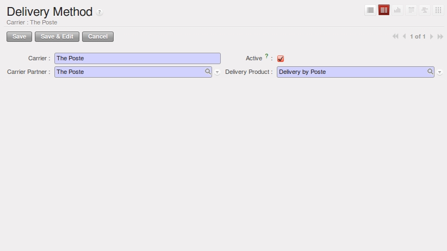
Task: Click the Save button
Action: pos(19,36)
